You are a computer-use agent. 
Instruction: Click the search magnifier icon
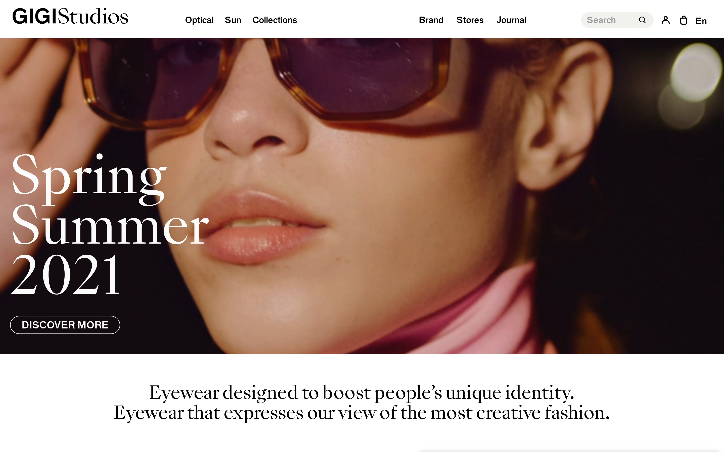tap(642, 20)
